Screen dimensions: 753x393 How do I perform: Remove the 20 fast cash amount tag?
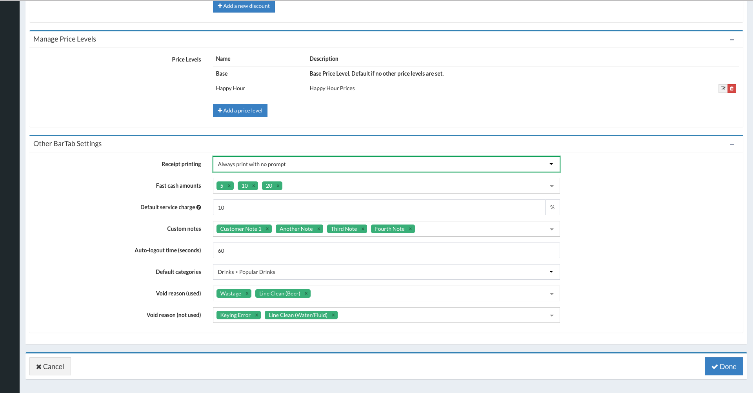[278, 186]
